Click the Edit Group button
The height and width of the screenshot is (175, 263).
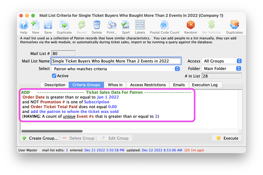(115, 138)
